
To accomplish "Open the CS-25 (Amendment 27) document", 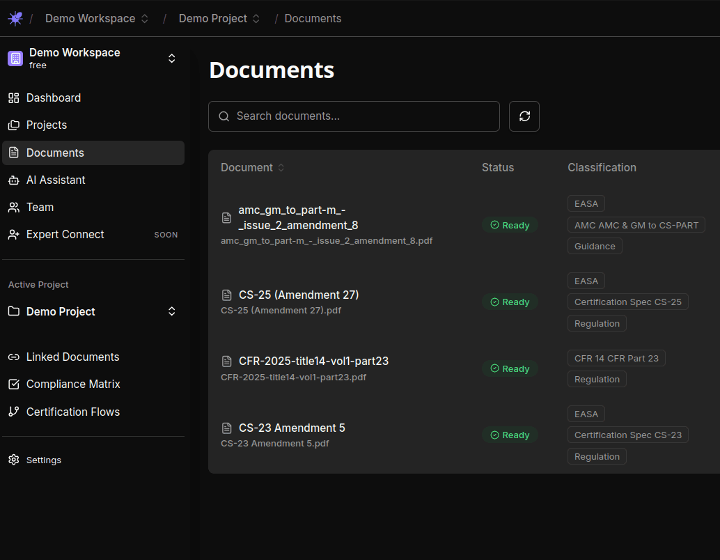I will coord(299,295).
